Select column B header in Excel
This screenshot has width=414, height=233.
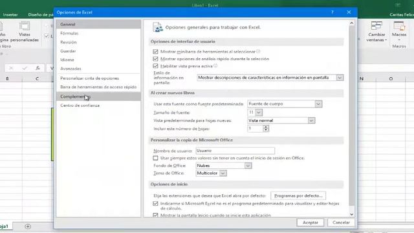tap(7, 79)
